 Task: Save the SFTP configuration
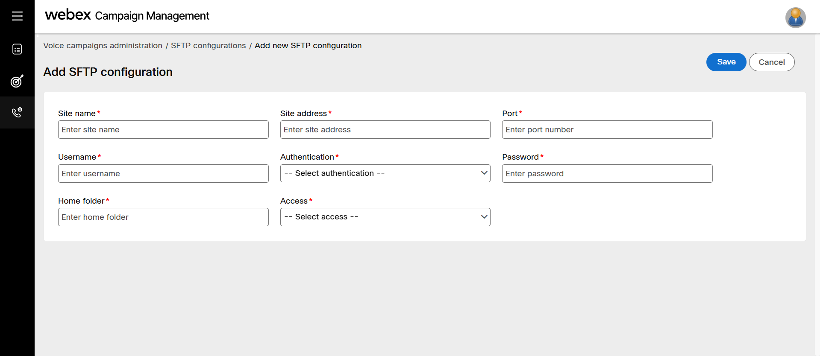[726, 62]
